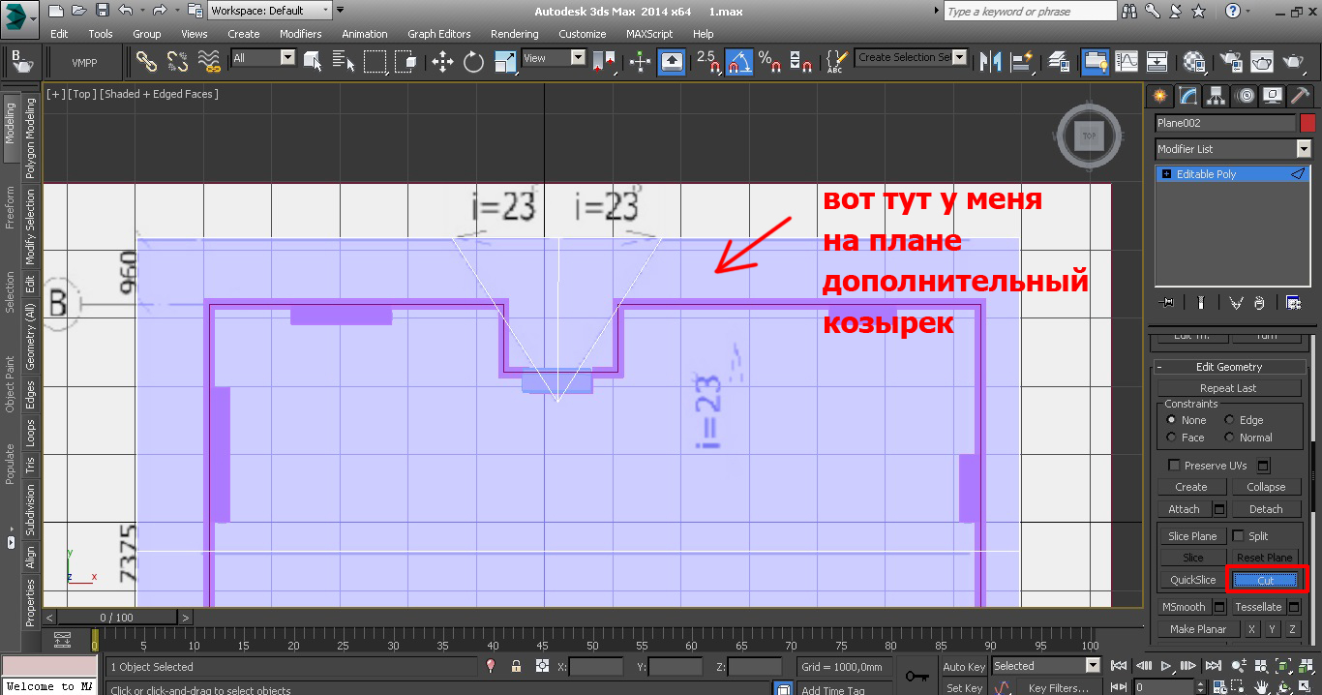Click the Attach button
The width and height of the screenshot is (1322, 695).
[x=1184, y=509]
